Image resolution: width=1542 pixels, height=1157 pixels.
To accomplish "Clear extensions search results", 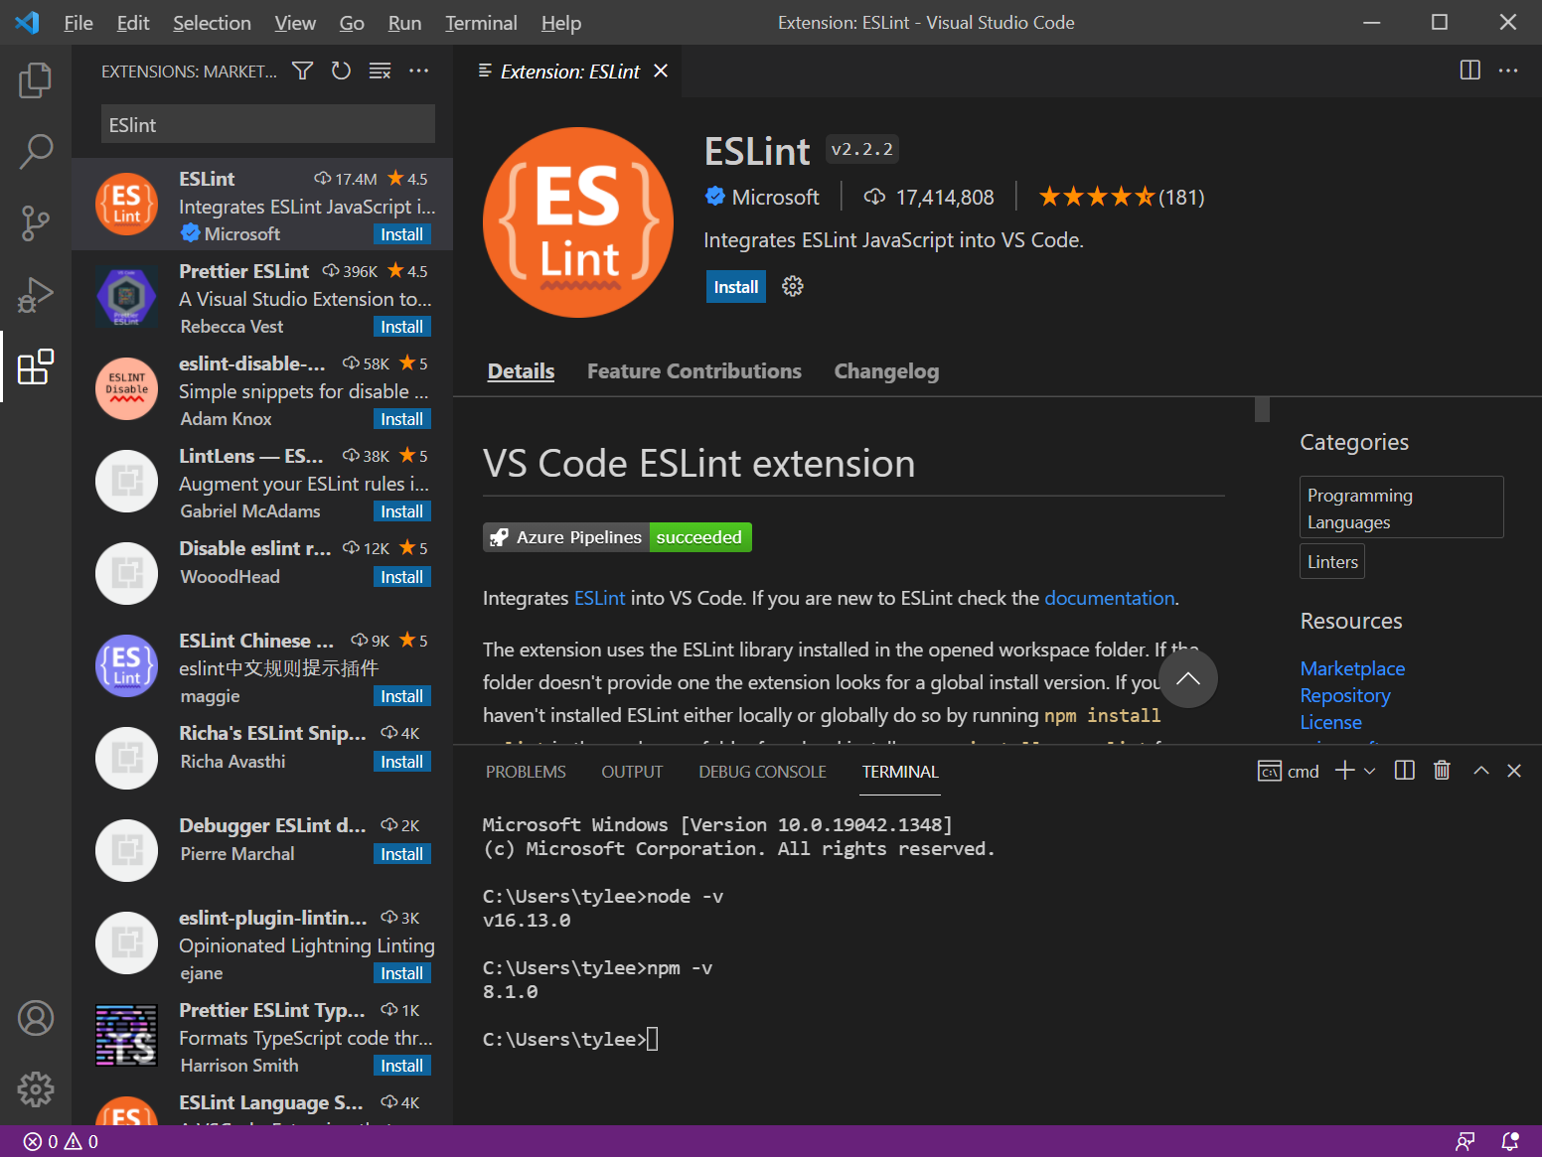I will point(380,71).
